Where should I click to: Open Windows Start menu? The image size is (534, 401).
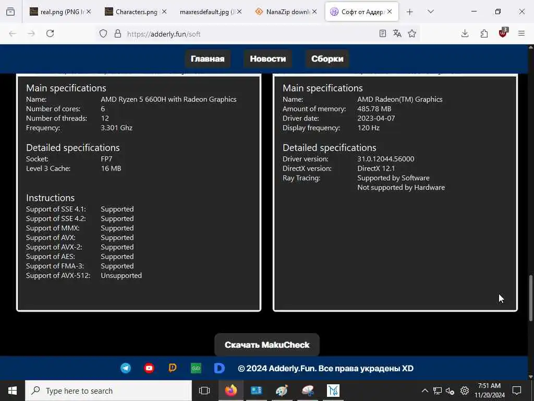[x=13, y=391]
